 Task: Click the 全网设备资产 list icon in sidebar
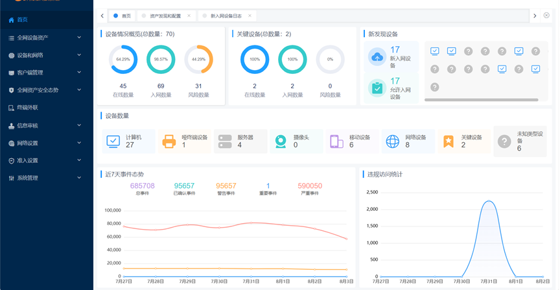point(11,38)
